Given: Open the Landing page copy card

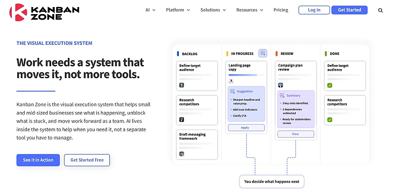Looking at the screenshot, I should tap(246, 97).
